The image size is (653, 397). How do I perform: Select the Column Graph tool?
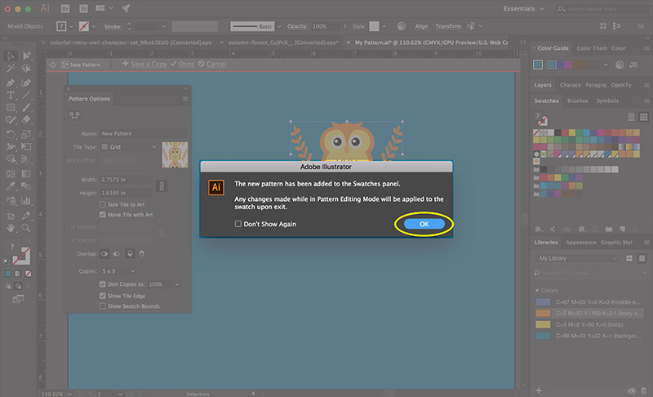coord(26,201)
